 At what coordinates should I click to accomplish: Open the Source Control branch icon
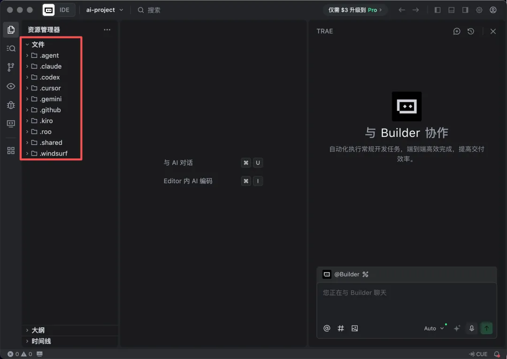(x=11, y=67)
